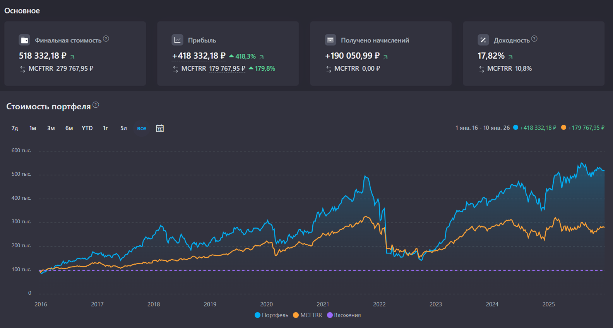Expand details arrow next to 518 332,18 ₽

[72, 57]
